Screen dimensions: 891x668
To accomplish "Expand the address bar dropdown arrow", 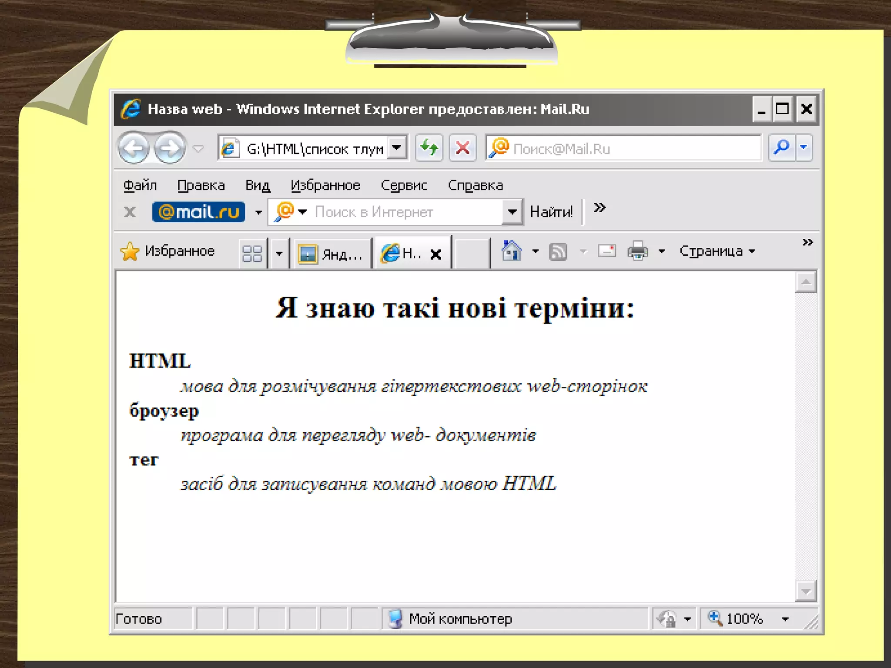I will point(397,148).
